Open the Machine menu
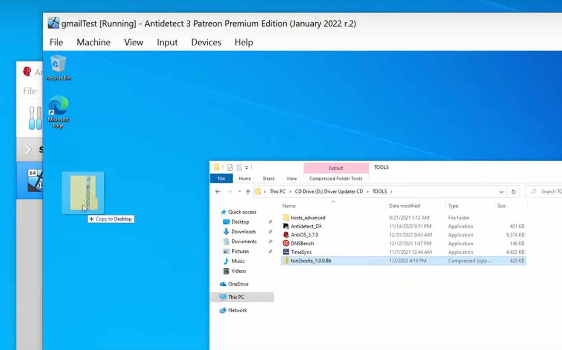Image resolution: width=562 pixels, height=350 pixels. [x=93, y=42]
